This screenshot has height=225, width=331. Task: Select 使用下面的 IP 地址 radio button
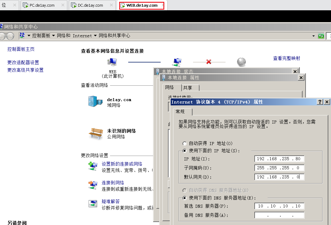point(185,151)
